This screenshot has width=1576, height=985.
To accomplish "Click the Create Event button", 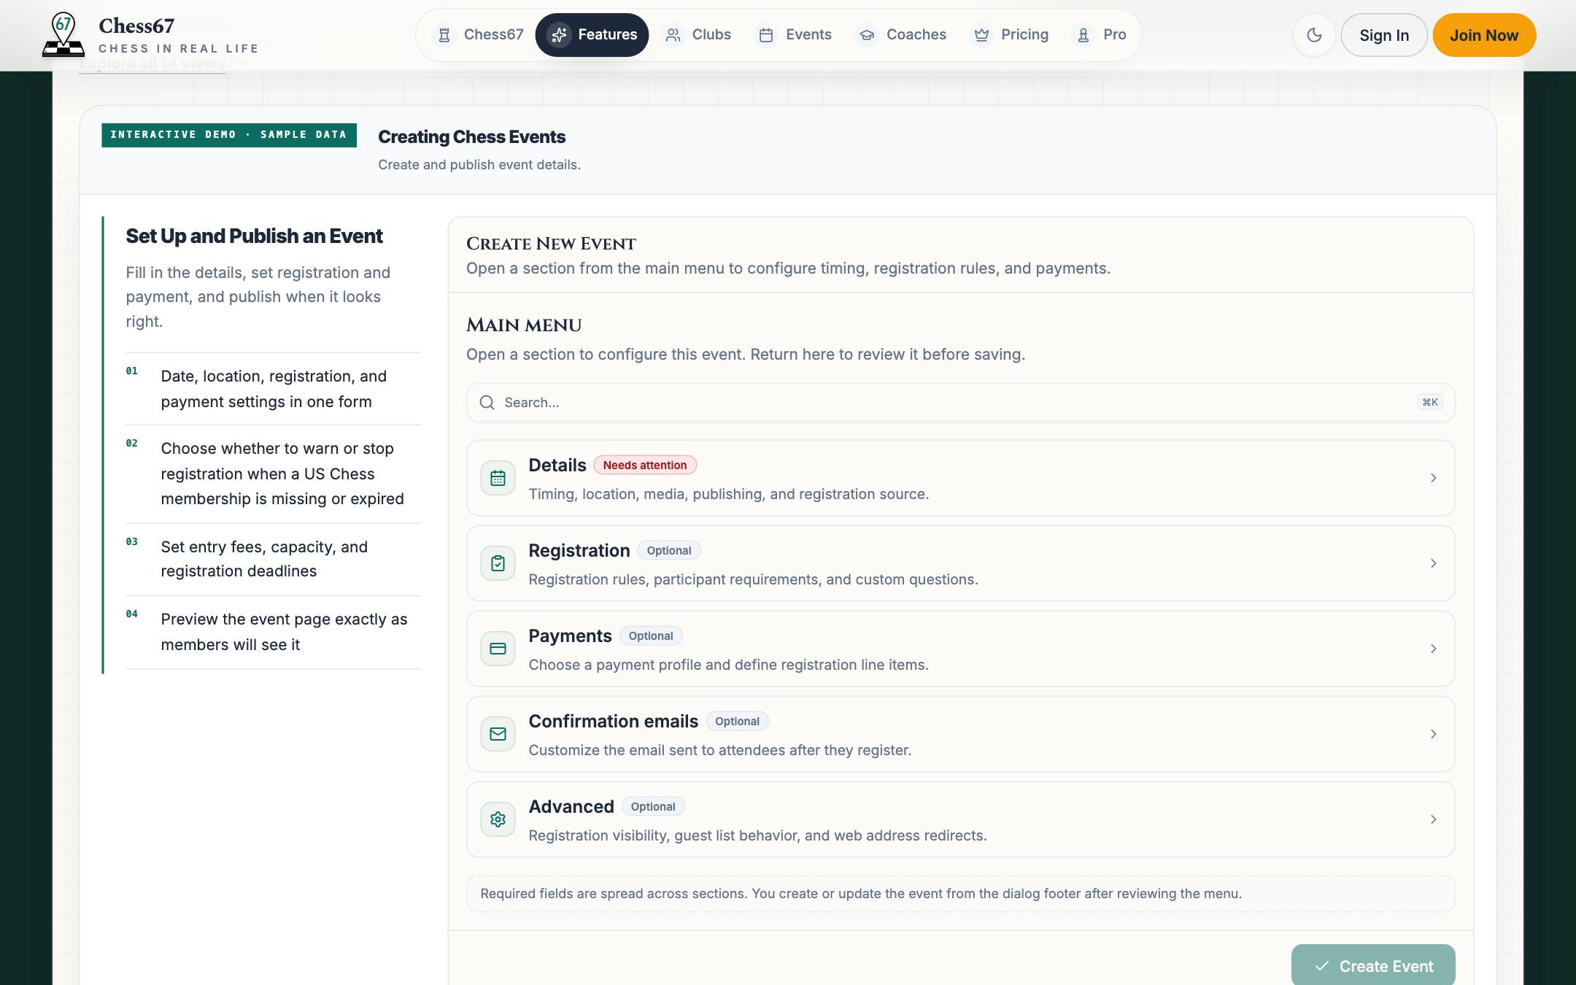I will click(x=1373, y=965).
